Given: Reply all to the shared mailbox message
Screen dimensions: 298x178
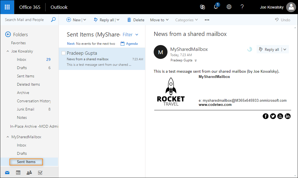Looking at the screenshot, I should 271,49.
